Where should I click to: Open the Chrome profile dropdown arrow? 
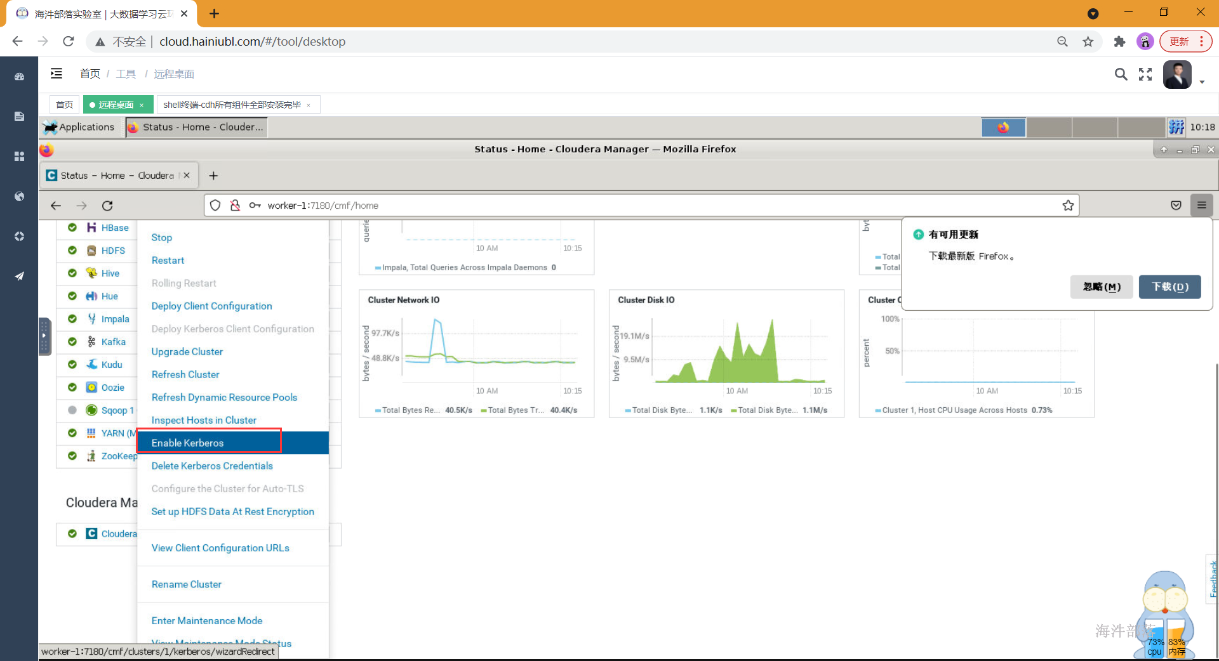pos(1093,13)
